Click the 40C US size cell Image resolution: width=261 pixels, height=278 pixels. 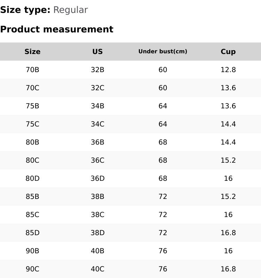pyautogui.click(x=97, y=269)
